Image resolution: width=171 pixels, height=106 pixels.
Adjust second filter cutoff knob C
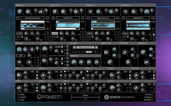point(45,60)
